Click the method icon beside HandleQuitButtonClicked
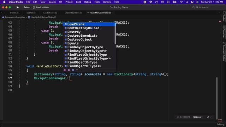Viewport: 226px width, 127px height. (29, 17)
